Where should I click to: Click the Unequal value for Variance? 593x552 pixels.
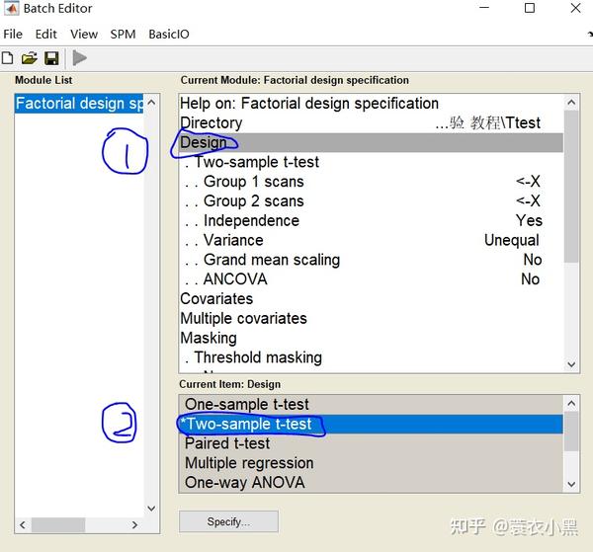(512, 240)
